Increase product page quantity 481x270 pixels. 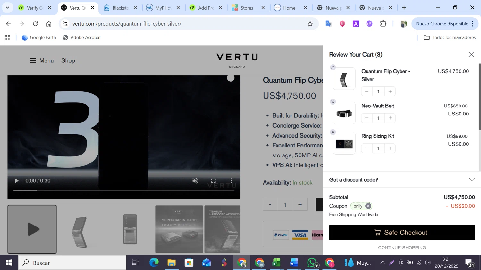pos(300,204)
